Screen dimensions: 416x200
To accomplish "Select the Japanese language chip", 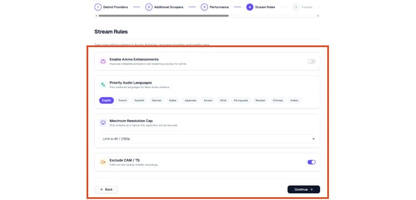I will (x=190, y=100).
